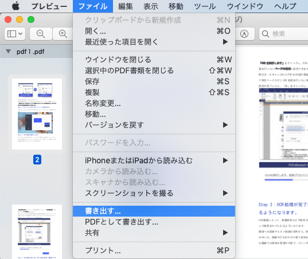Image resolution: width=308 pixels, height=259 pixels.
Task: Expand the 共有 submenu
Action: tap(154, 233)
